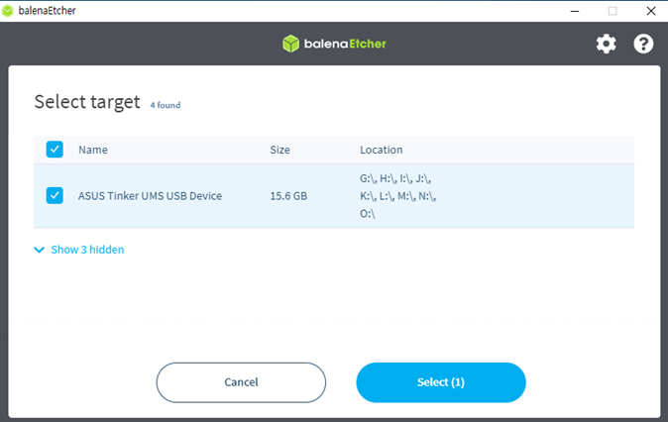
Task: Click the Show 3 hidden link text
Action: [87, 250]
